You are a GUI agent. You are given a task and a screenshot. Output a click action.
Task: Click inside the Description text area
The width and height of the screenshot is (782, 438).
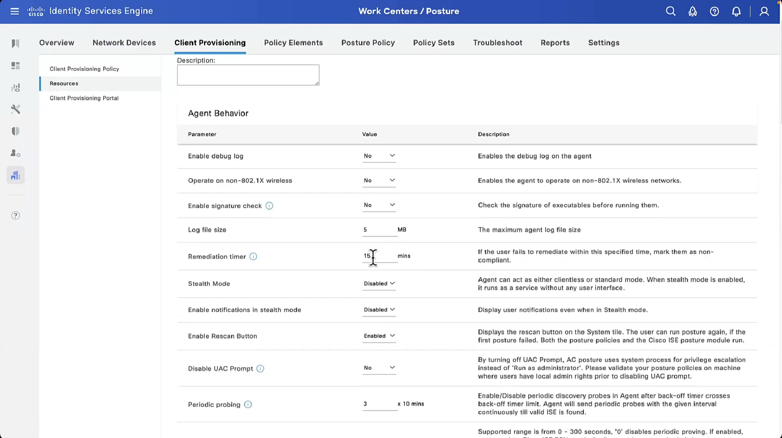pyautogui.click(x=248, y=75)
